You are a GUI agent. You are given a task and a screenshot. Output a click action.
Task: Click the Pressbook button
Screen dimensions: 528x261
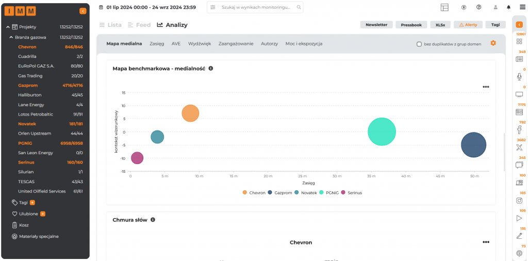[x=411, y=25]
